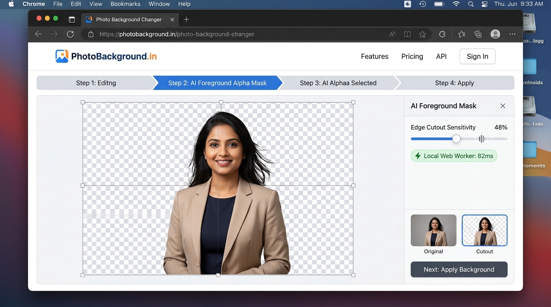Click the Sign In button
The width and height of the screenshot is (551, 307).
coord(477,56)
